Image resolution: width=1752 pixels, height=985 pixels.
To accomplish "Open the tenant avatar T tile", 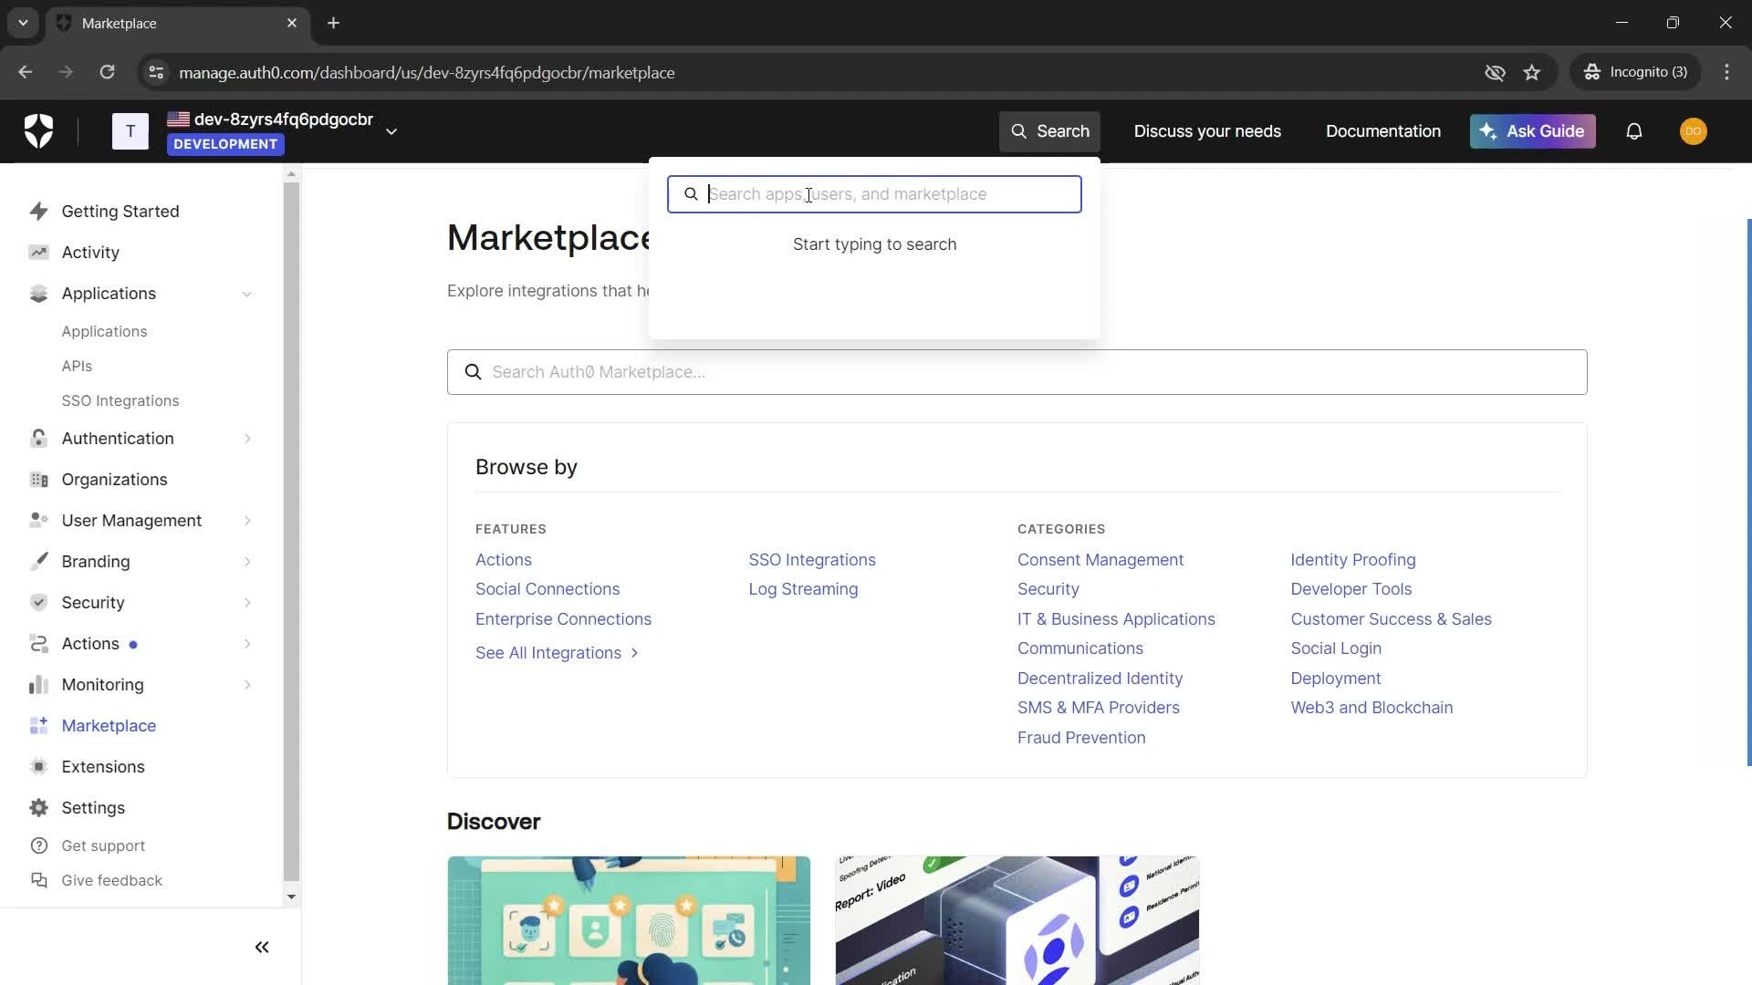I will (130, 131).
